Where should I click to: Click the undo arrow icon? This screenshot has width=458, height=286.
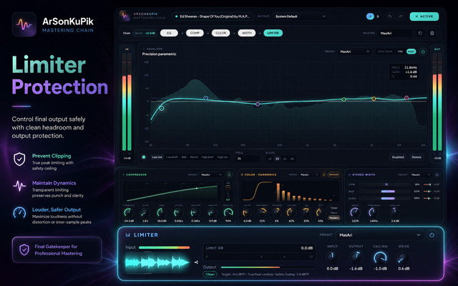(x=390, y=16)
